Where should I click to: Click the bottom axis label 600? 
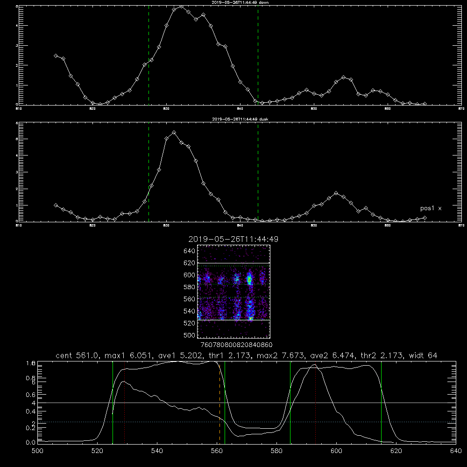pyautogui.click(x=336, y=451)
